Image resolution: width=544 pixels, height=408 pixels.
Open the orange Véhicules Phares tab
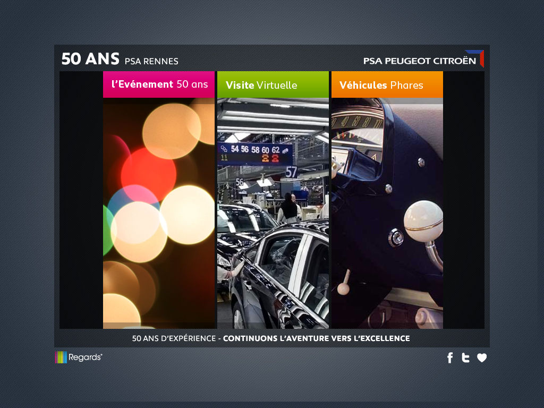pyautogui.click(x=387, y=85)
